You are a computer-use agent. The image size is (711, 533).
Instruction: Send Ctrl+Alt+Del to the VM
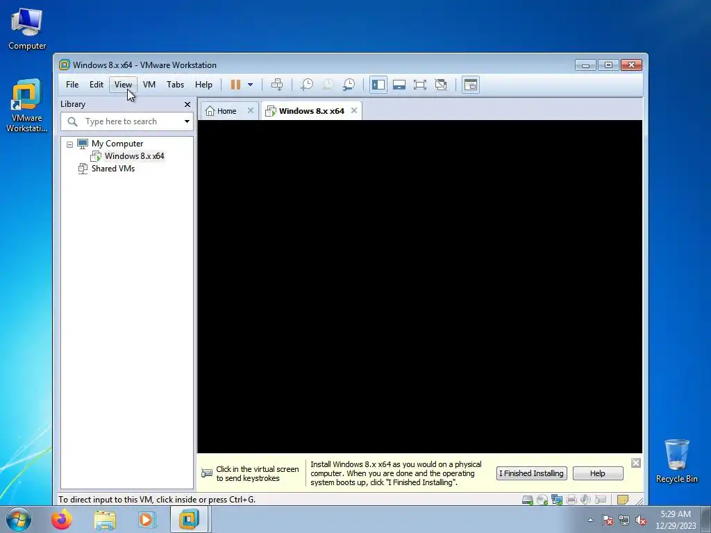click(277, 85)
